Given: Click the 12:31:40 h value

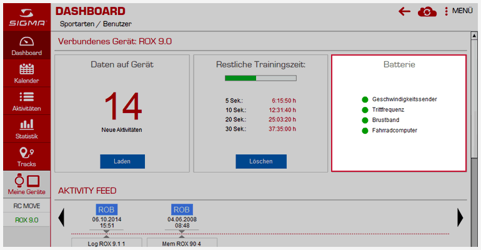Looking at the screenshot, I should (x=282, y=110).
